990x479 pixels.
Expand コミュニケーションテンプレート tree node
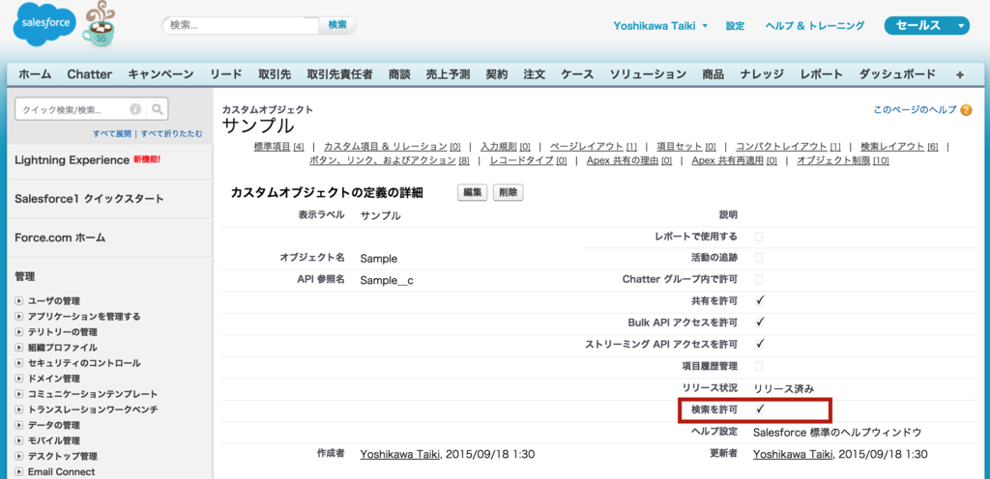19,394
